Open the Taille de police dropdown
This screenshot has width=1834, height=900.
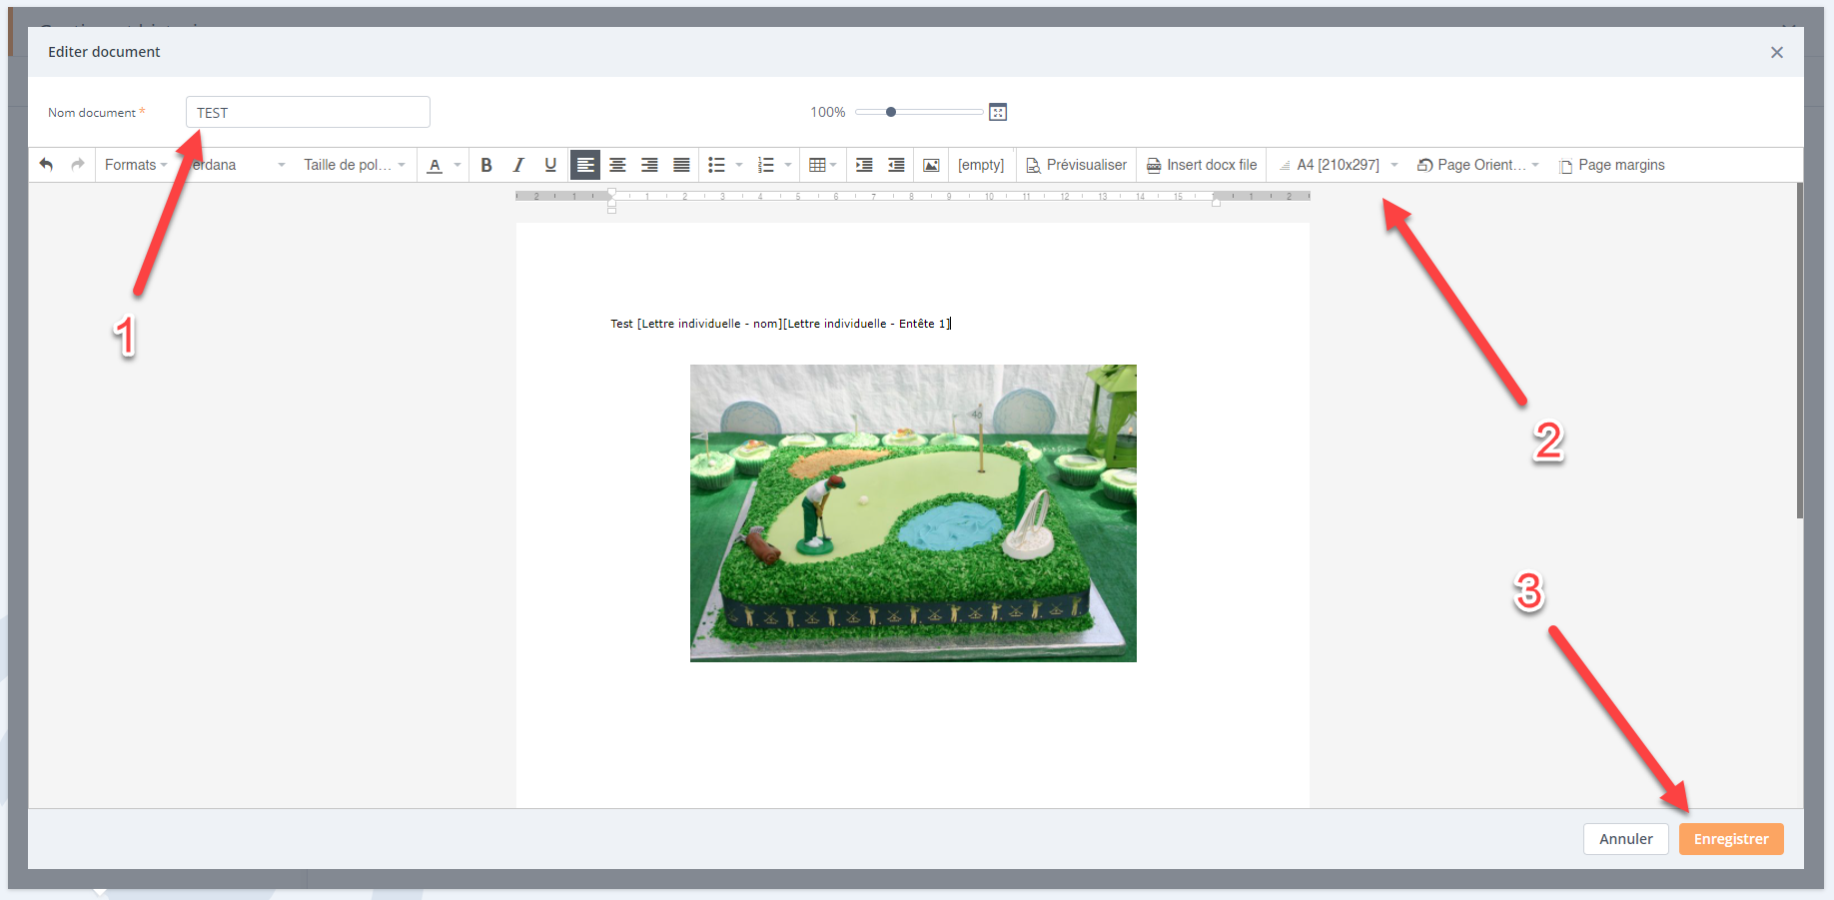355,165
